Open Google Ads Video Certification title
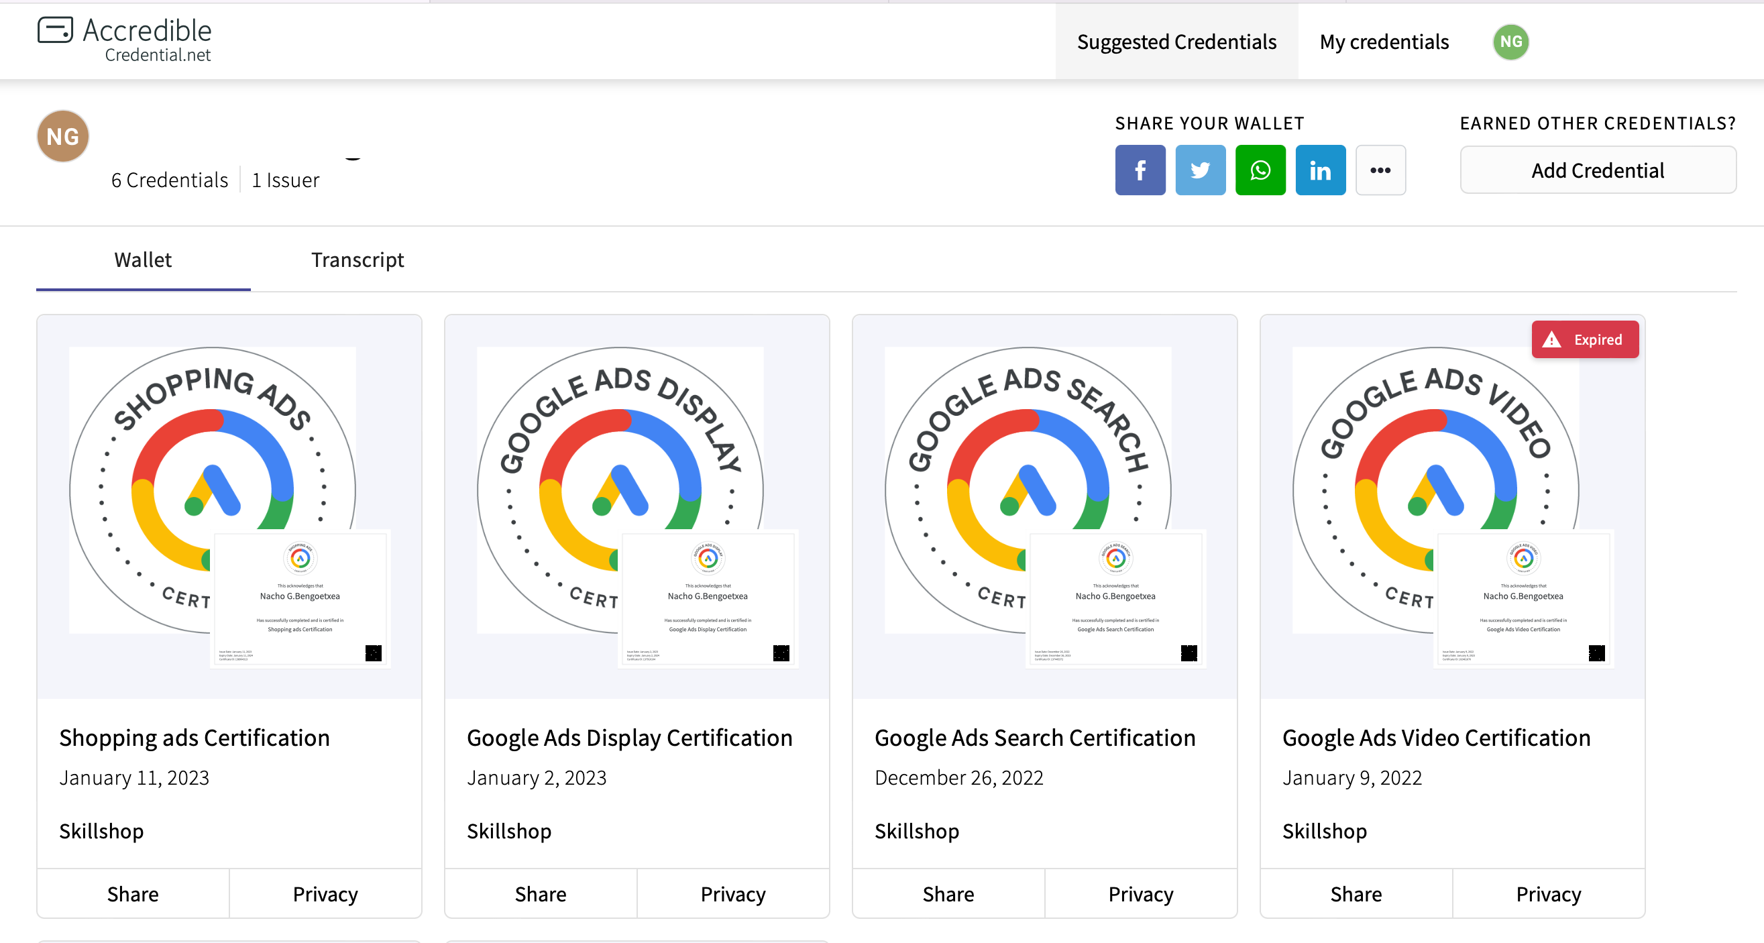The height and width of the screenshot is (943, 1764). 1436,738
